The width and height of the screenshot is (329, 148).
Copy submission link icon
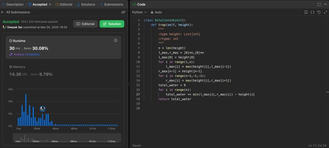click(x=123, y=12)
